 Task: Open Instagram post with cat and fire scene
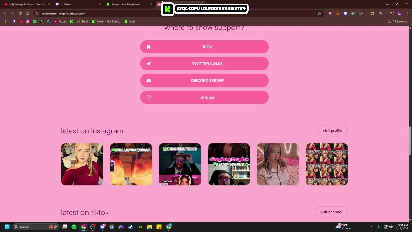click(x=131, y=164)
